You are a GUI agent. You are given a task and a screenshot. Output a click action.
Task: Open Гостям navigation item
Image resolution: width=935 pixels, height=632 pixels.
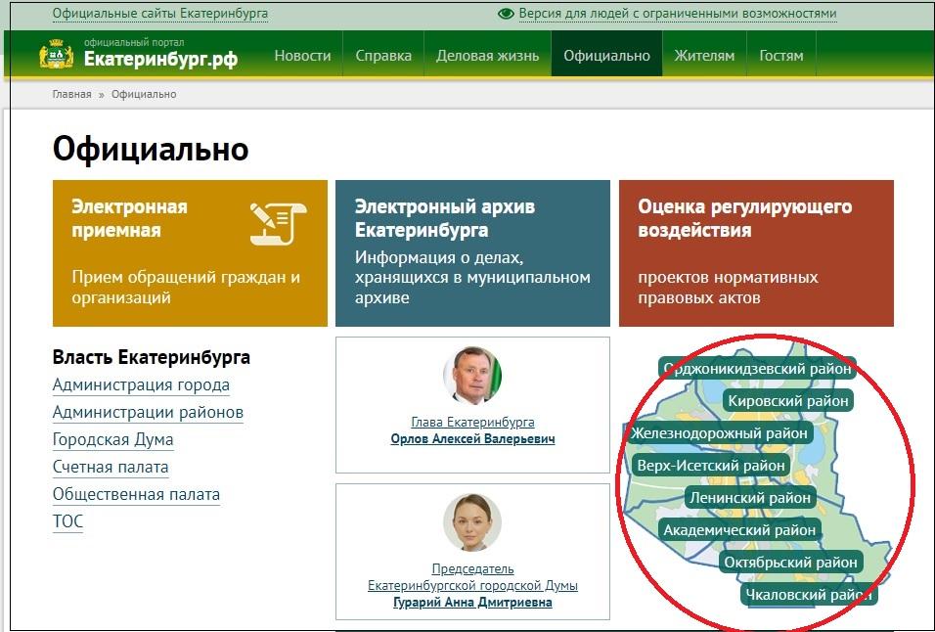tap(780, 56)
